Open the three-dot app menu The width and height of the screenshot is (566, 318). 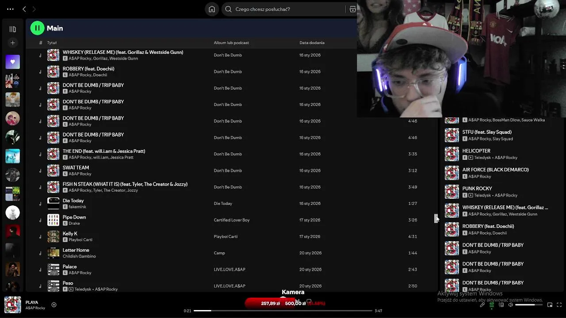click(x=10, y=9)
